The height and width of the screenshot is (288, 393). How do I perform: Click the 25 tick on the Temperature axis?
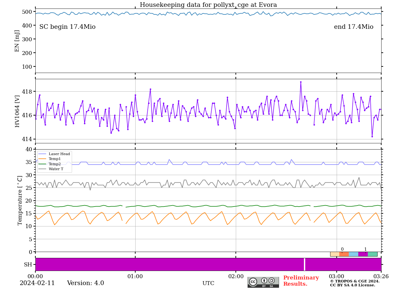[29, 188]
